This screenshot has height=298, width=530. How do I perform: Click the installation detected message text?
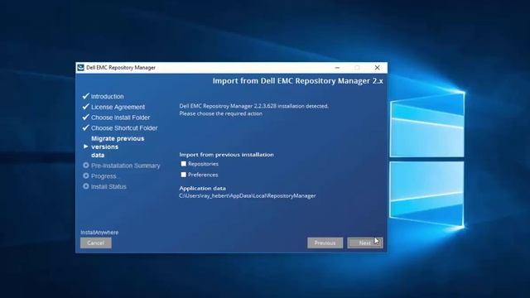254,106
